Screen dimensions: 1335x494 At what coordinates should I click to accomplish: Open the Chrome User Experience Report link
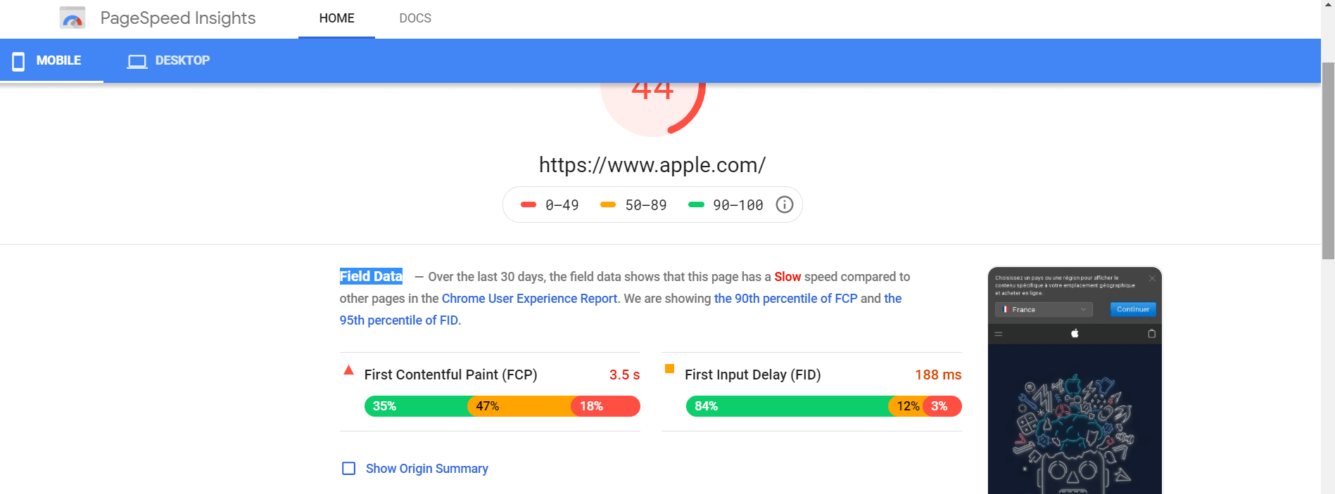tap(529, 299)
